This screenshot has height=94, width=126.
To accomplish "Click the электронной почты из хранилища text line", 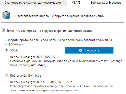I will click(x=44, y=90).
